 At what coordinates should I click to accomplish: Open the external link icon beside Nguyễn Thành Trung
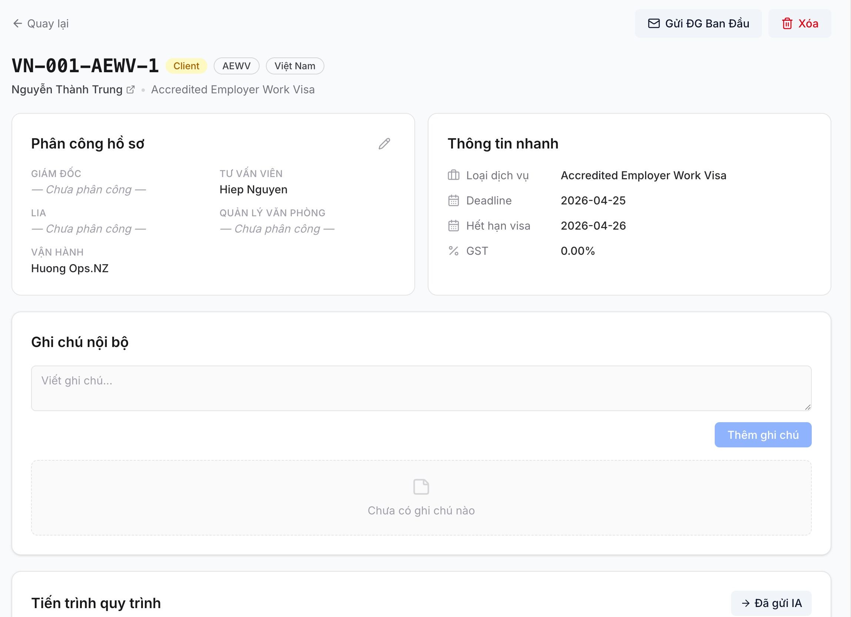point(131,90)
